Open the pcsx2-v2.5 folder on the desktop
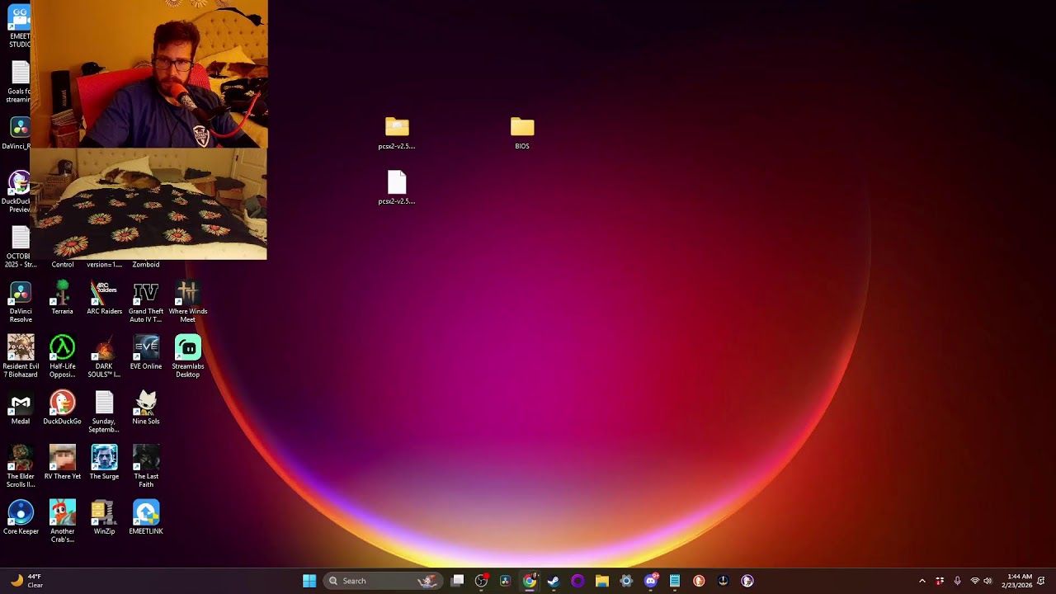Screen dimensions: 1056x594 click(397, 133)
